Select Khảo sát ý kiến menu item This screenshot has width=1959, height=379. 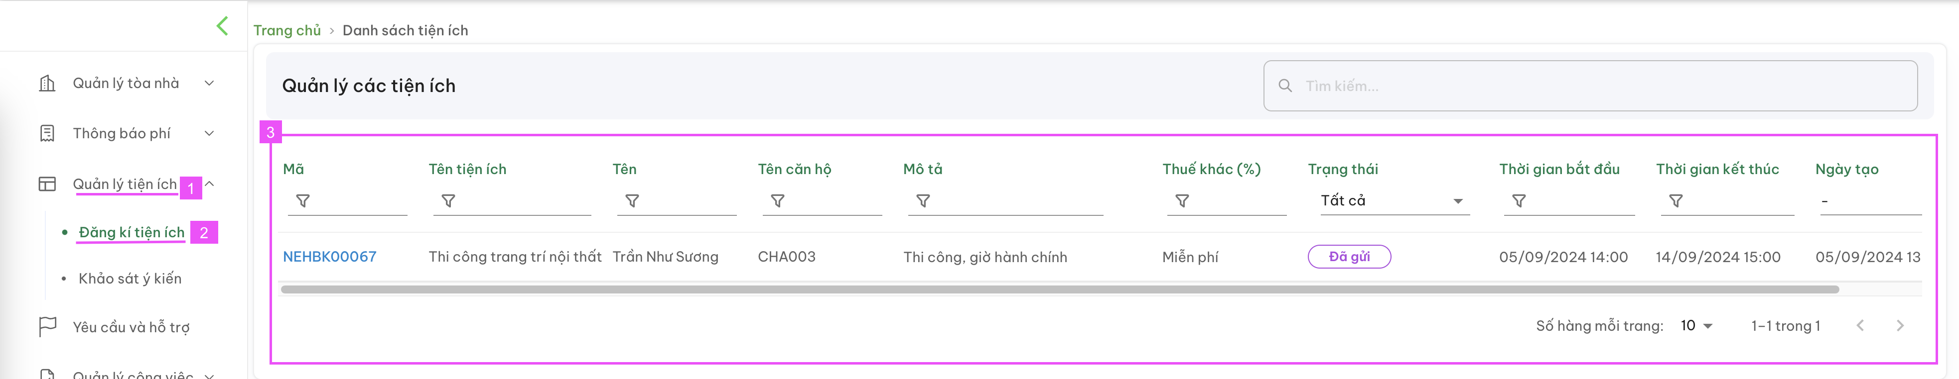coord(130,279)
